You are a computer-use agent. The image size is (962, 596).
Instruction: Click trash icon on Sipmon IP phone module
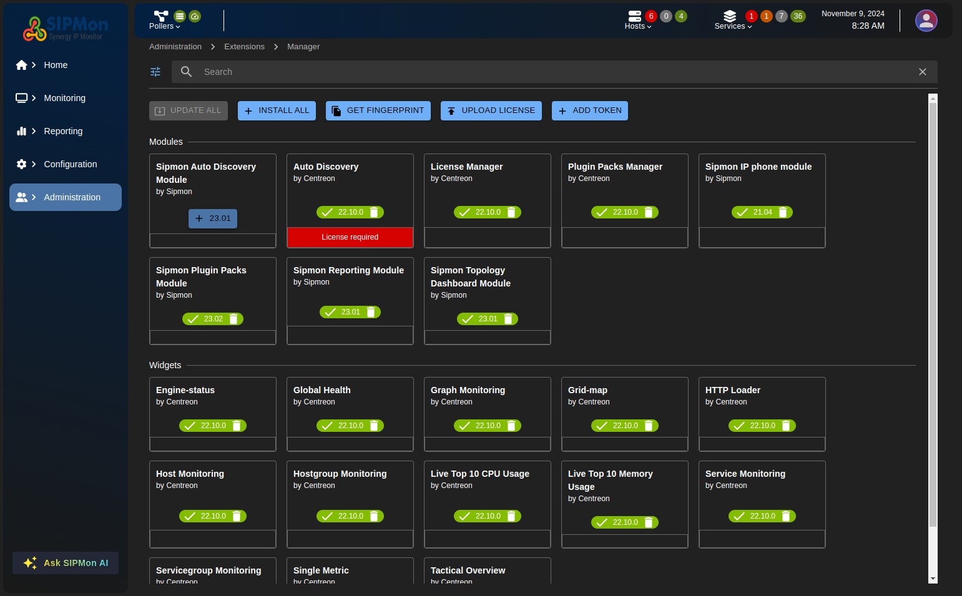[783, 212]
